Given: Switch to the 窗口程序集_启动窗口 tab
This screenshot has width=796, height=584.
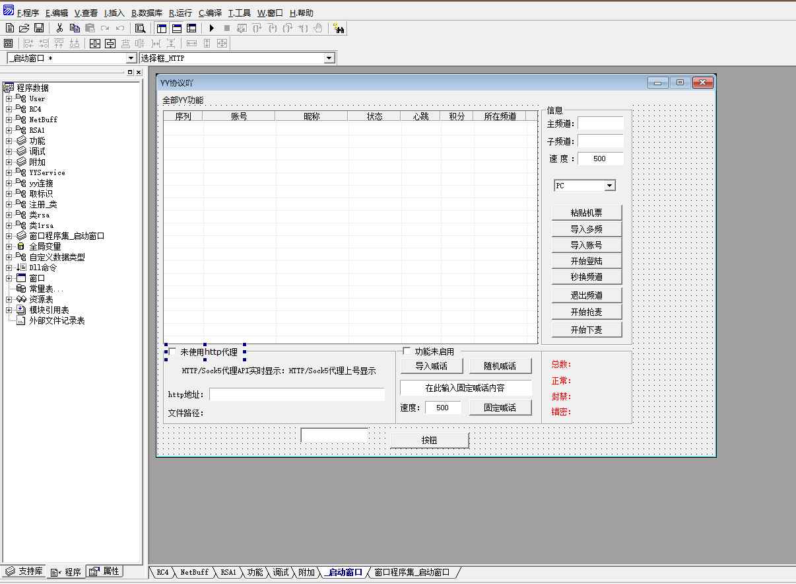Looking at the screenshot, I should tap(412, 572).
